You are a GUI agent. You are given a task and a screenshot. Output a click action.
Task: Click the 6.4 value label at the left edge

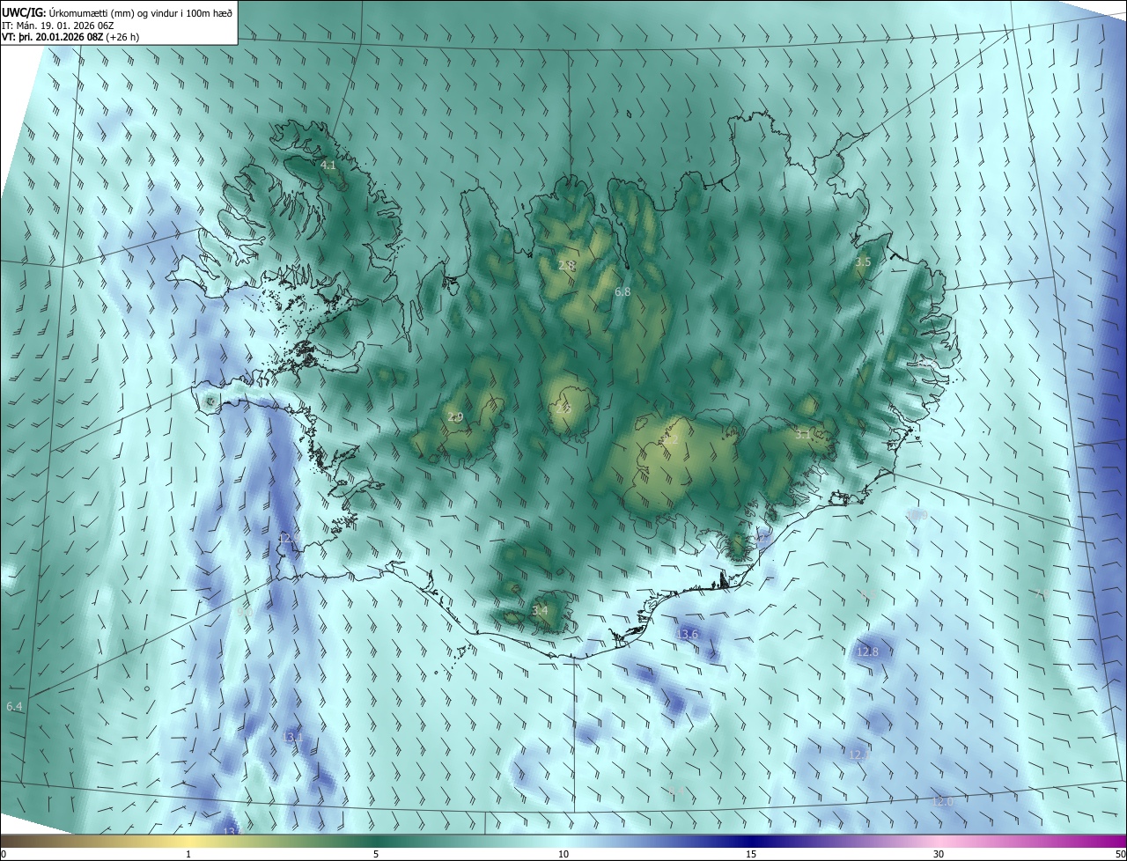[14, 707]
